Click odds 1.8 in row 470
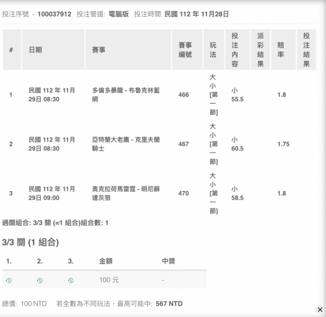Viewport: 326px width, 317px height. click(x=282, y=193)
